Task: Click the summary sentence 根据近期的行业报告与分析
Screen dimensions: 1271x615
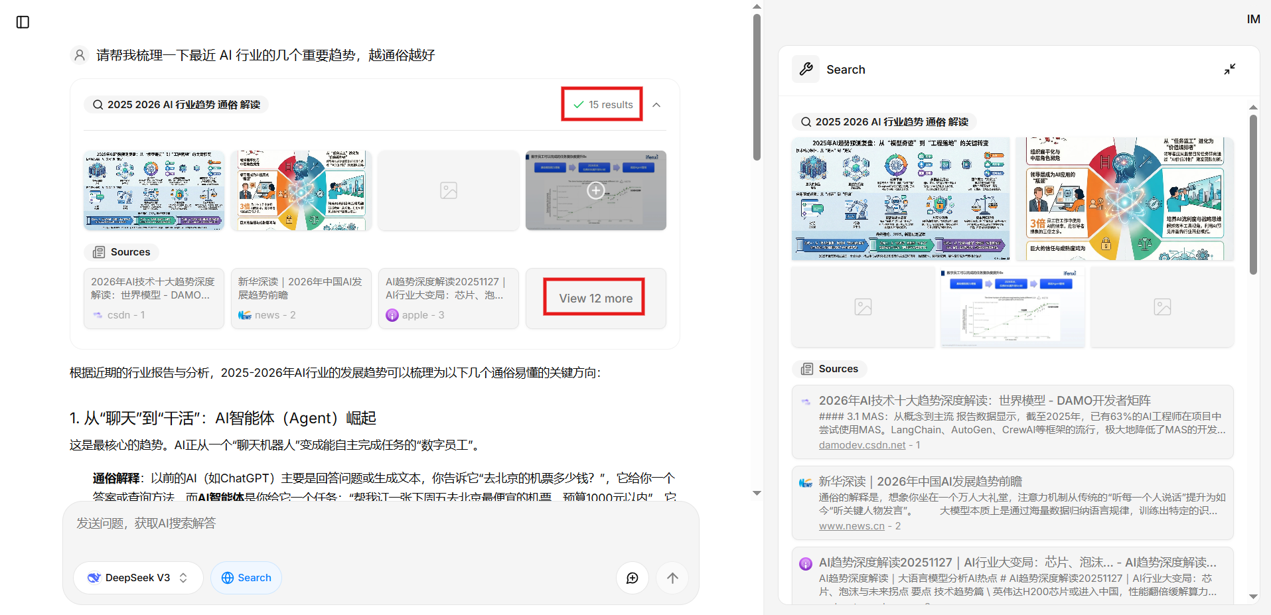Action: (335, 373)
